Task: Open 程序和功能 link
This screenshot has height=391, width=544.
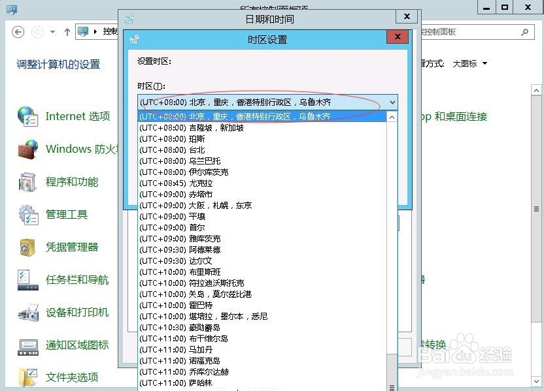Action: [x=72, y=182]
